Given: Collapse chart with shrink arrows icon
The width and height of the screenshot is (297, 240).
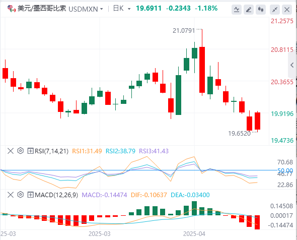Looking at the screenshot, I should click(x=275, y=10).
